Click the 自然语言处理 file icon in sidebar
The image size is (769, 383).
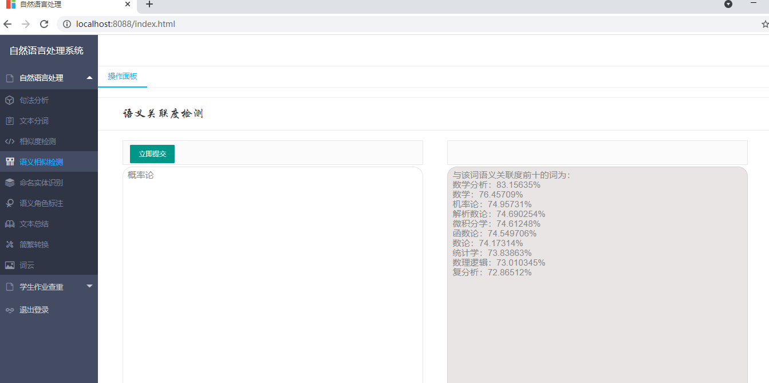(9, 78)
